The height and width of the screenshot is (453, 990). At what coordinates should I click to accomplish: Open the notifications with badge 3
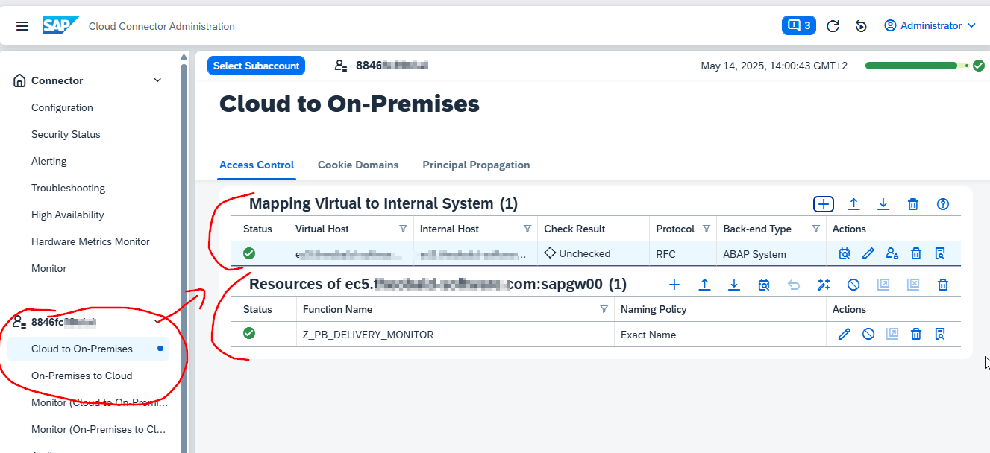click(798, 25)
